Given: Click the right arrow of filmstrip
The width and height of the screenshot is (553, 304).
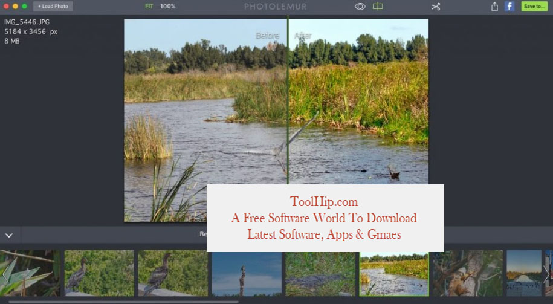Looking at the screenshot, I should coord(546,274).
